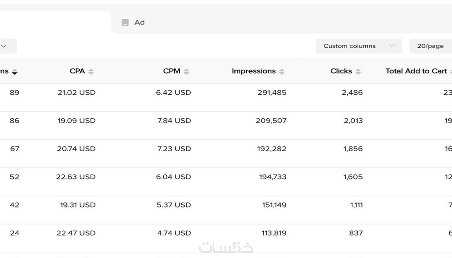
Task: Sort by the Impressions column arrows
Action: click(x=282, y=72)
